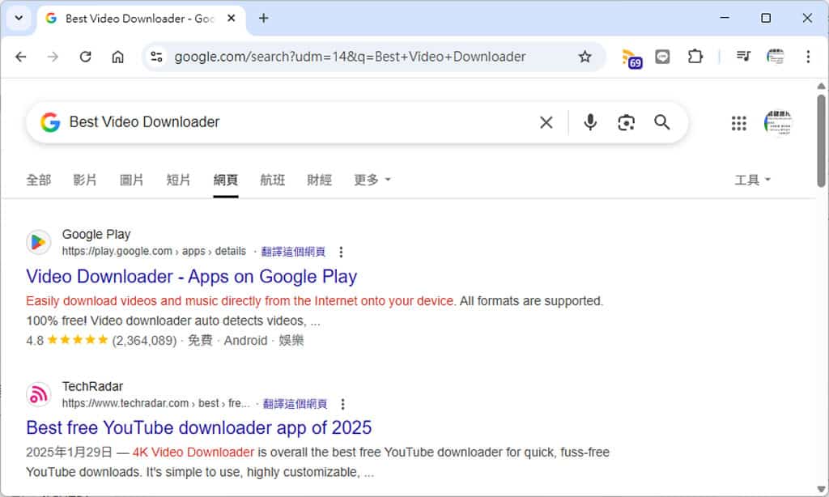Close the Best Video Downloader tab

pos(231,18)
